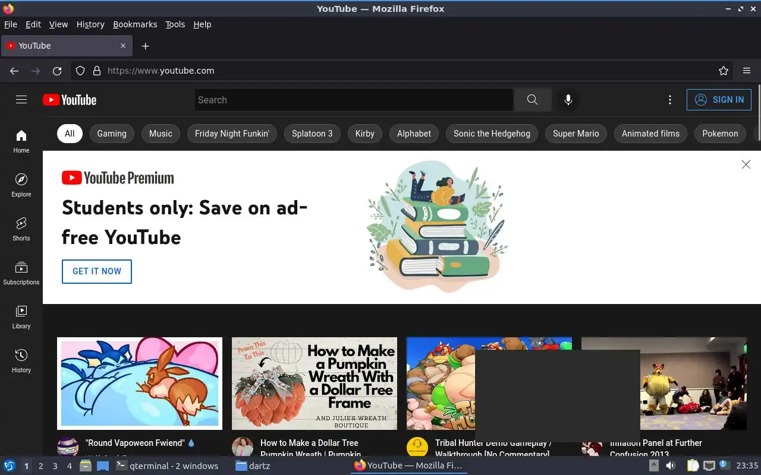Open Library from the sidebar

click(x=21, y=317)
